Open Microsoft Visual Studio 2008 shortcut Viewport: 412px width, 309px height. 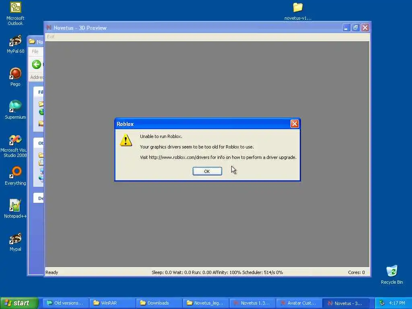tap(14, 146)
